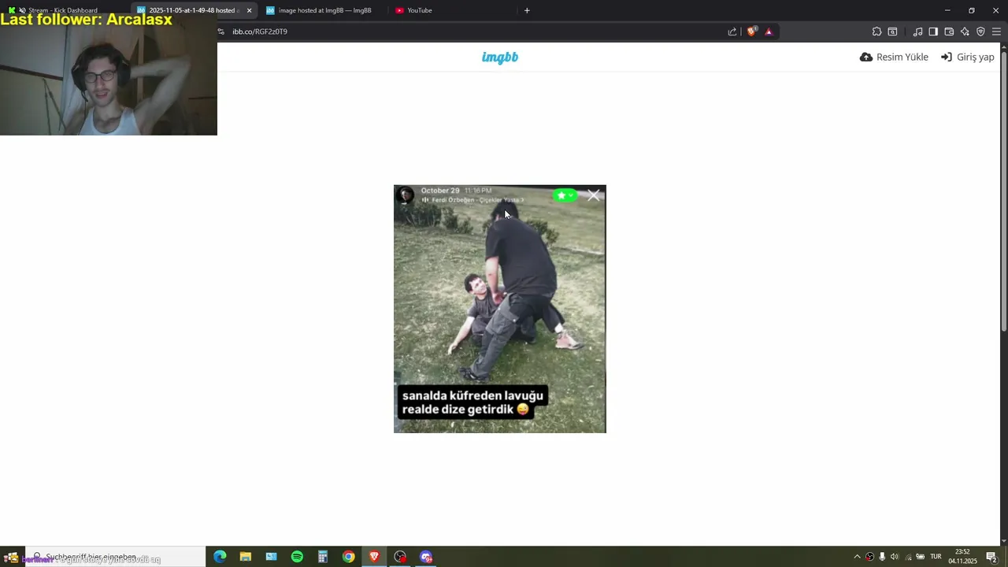1008x567 pixels.
Task: Click the profile avatar in the story image
Action: tap(406, 195)
